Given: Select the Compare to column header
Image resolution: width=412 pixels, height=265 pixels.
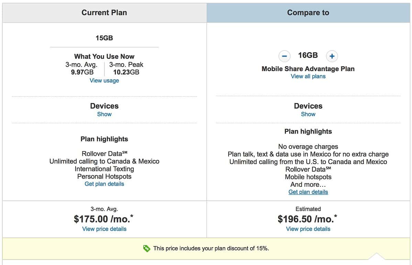Looking at the screenshot, I should [308, 12].
